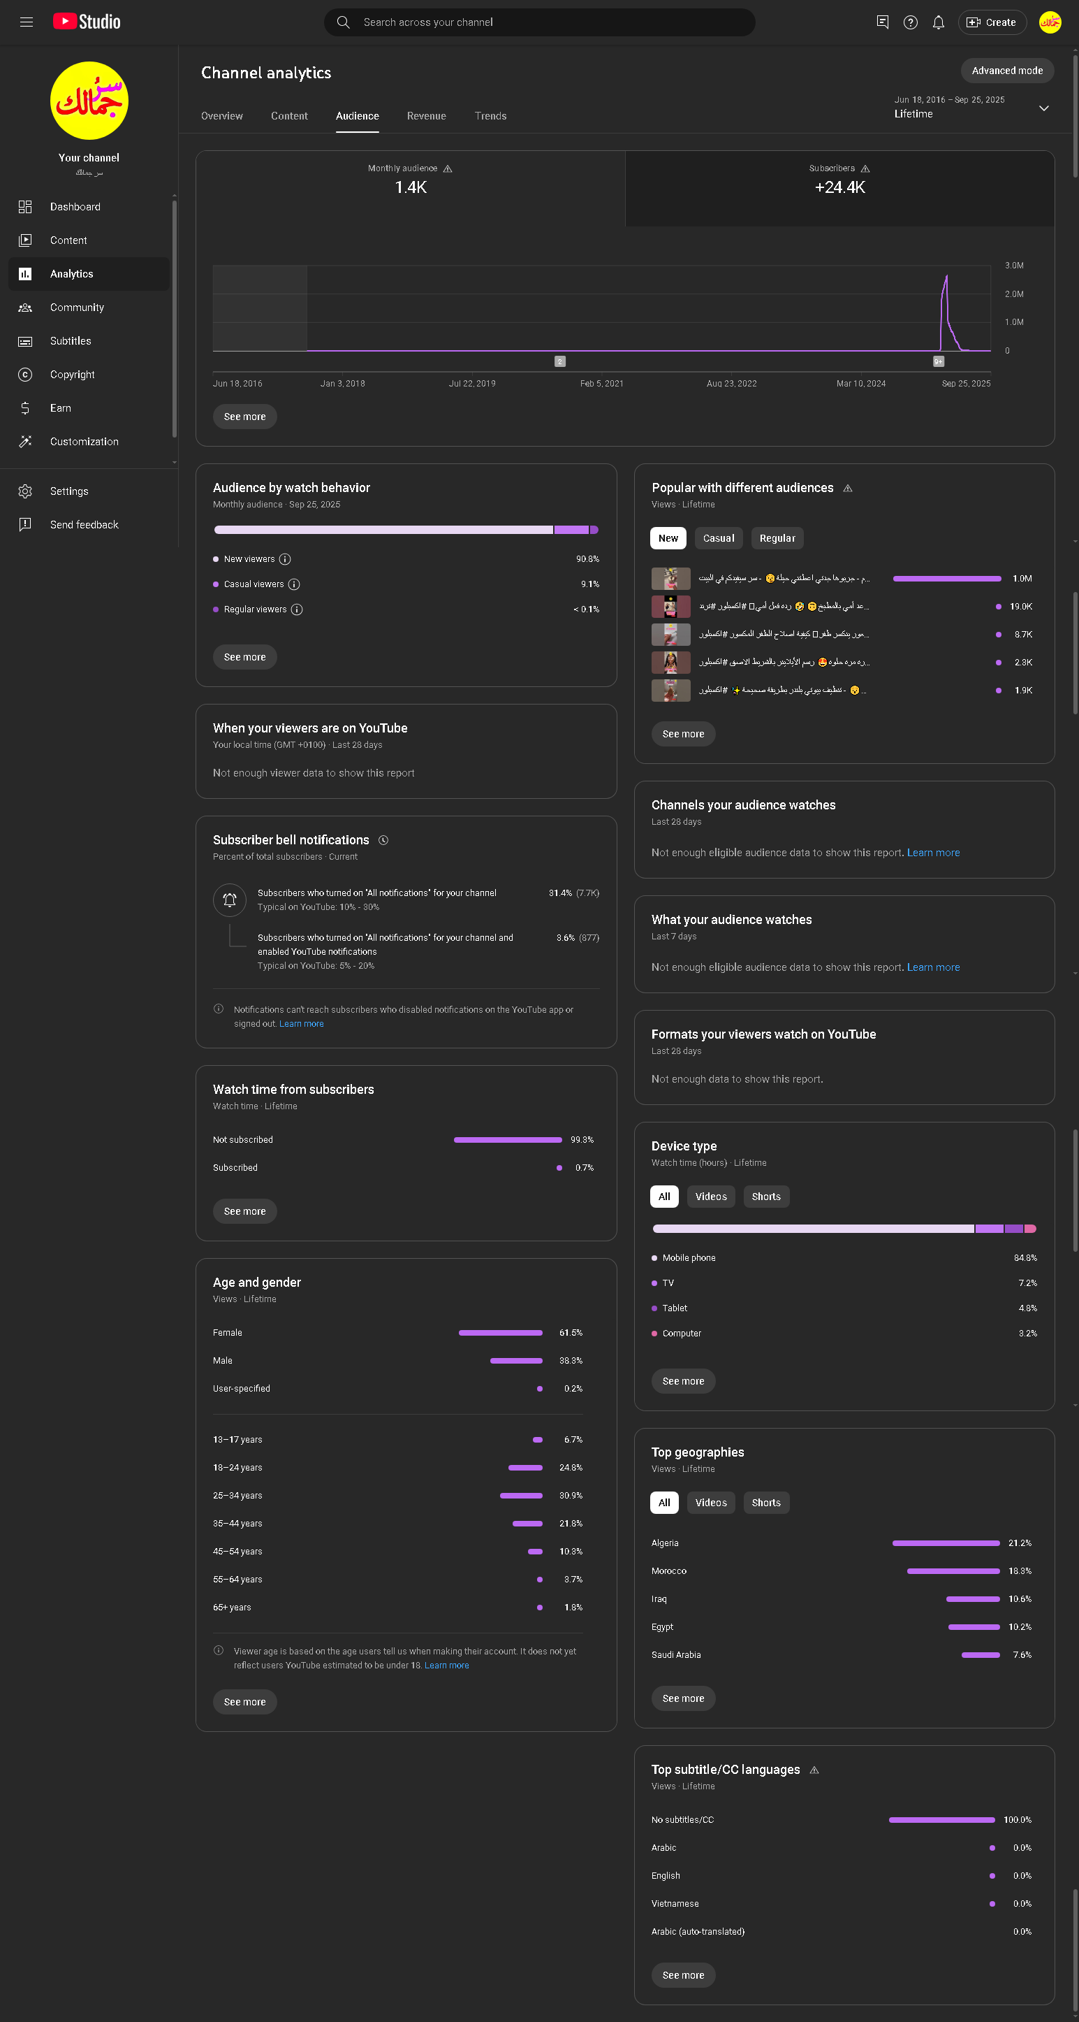The image size is (1079, 2022).
Task: Click the info icon beside Casual viewers
Action: (x=294, y=584)
